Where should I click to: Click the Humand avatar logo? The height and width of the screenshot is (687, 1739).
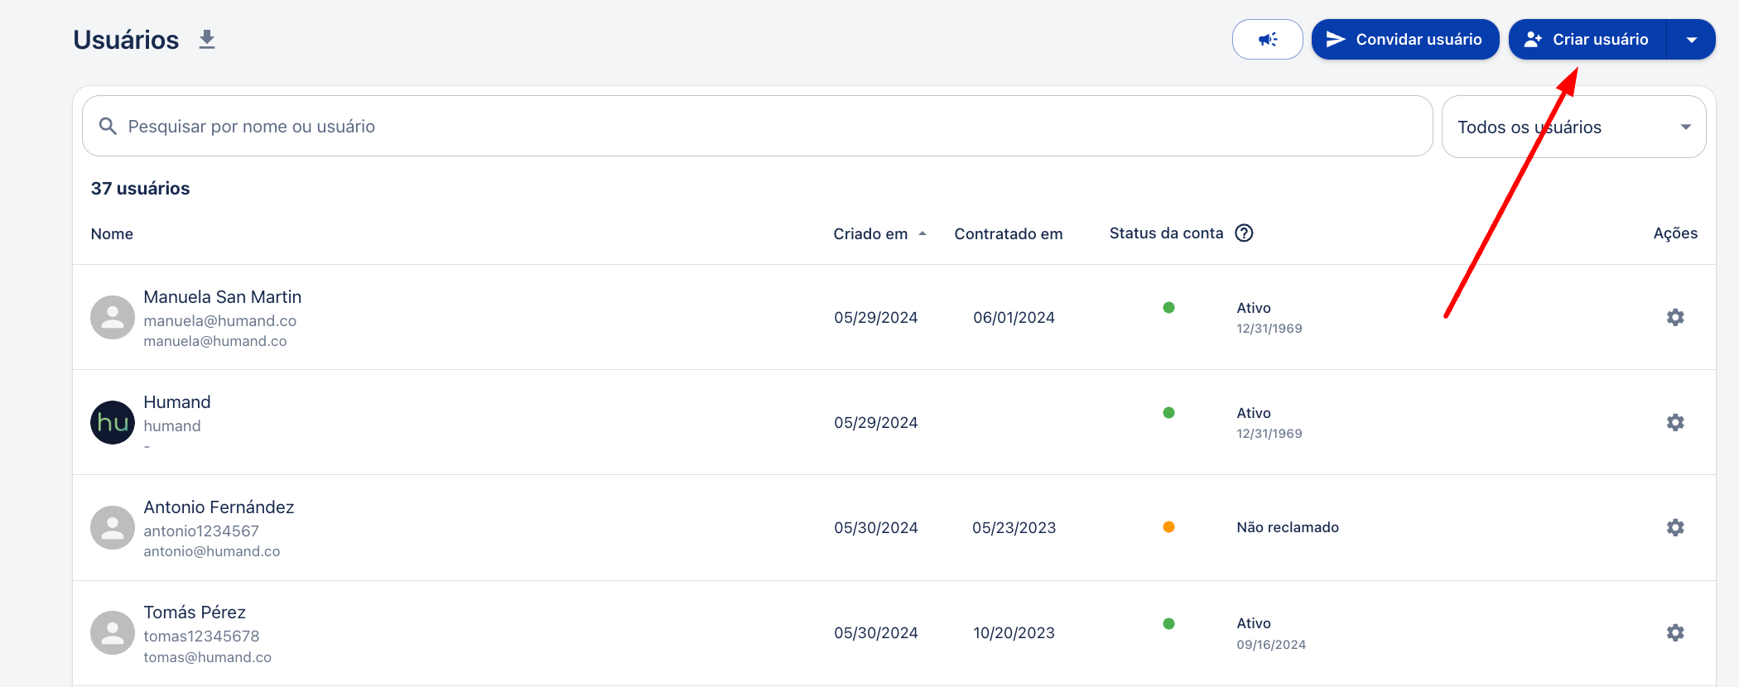point(113,423)
